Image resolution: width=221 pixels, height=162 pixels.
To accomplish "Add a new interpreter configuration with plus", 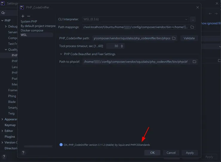I will [x=23, y=16].
